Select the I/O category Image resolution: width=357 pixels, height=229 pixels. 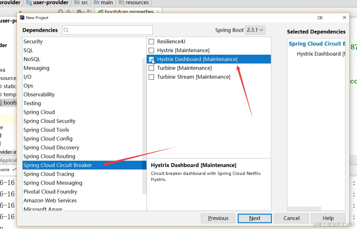point(84,77)
